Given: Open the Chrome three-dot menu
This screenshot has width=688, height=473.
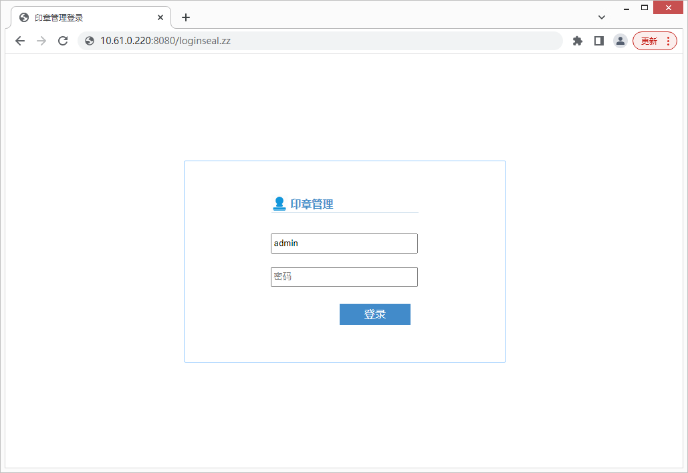Looking at the screenshot, I should tap(668, 41).
